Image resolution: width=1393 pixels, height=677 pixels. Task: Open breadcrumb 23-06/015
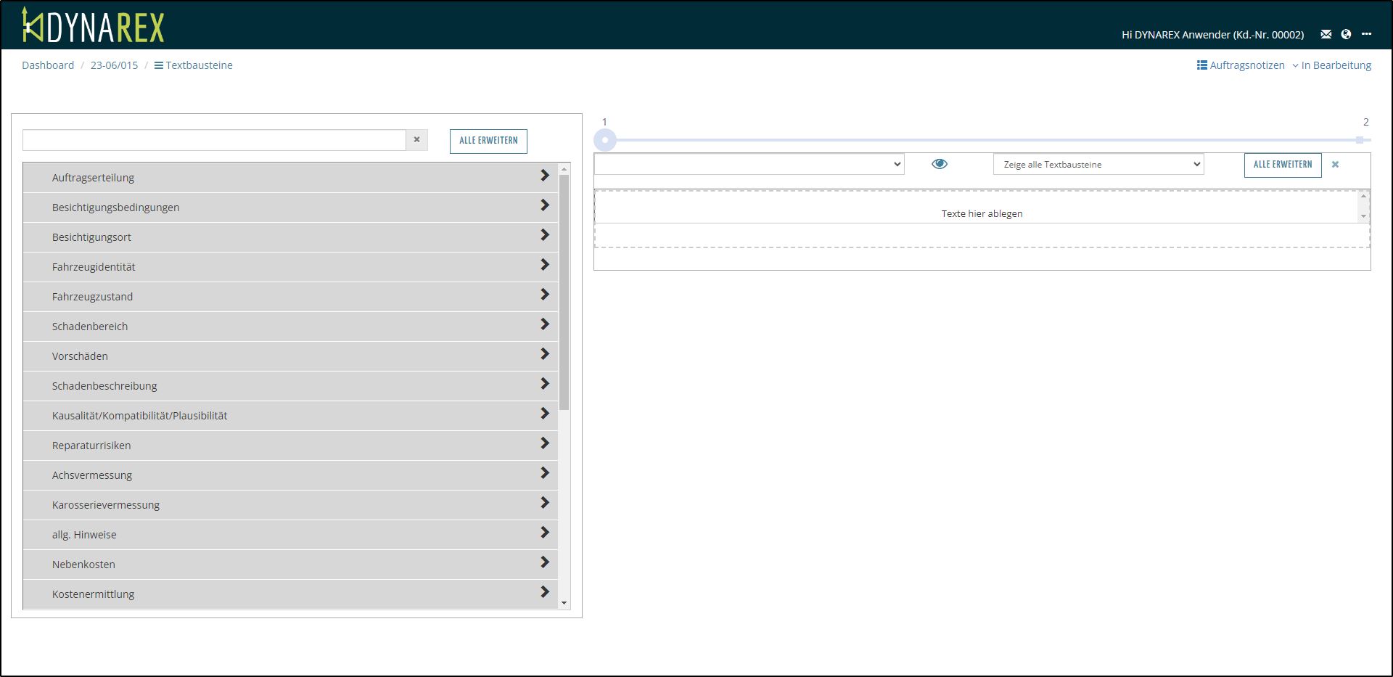click(x=114, y=65)
